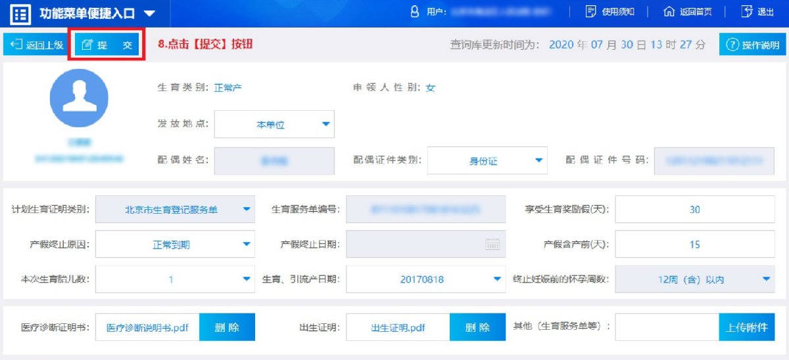The width and height of the screenshot is (789, 360).
Task: Click the 享受生育奖励假 days field
Action: 694,210
